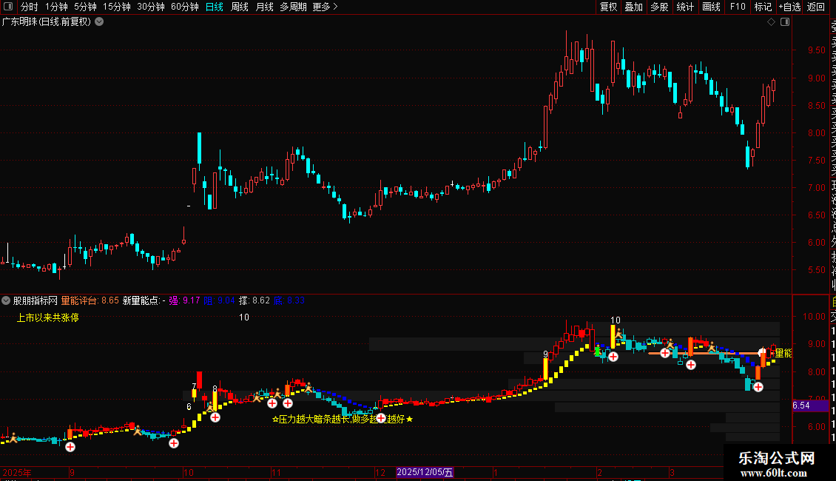Open the 多周期 multi-period view
Image resolution: width=836 pixels, height=481 pixels.
click(x=293, y=7)
